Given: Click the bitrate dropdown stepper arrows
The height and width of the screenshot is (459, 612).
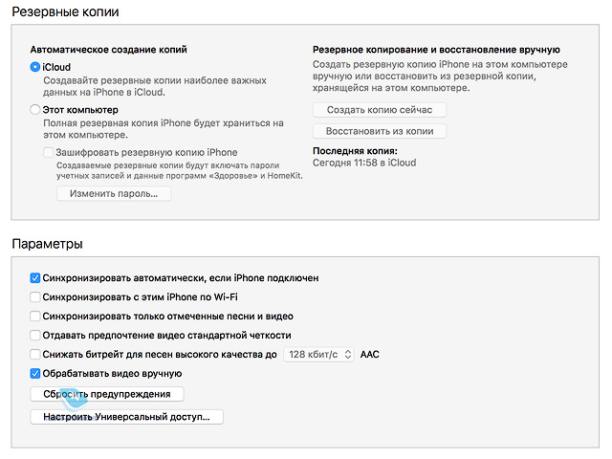Looking at the screenshot, I should pos(348,355).
